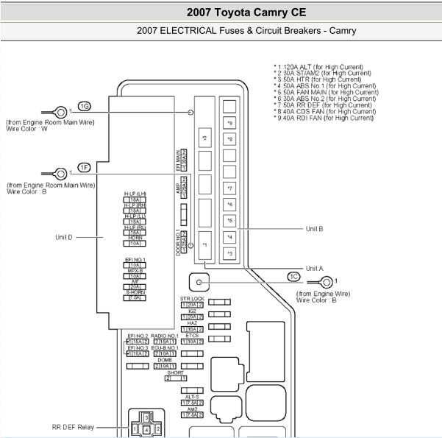
Task: Click the *2 fuse box in diagram
Action: tap(205, 138)
